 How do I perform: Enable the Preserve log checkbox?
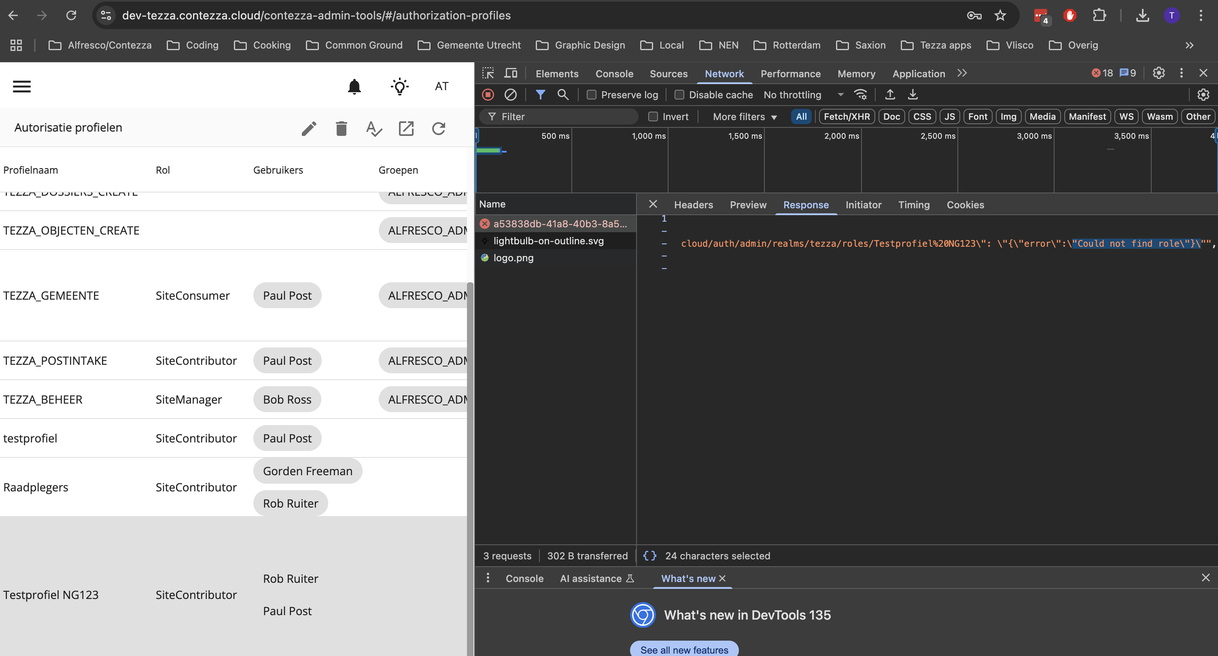click(591, 95)
